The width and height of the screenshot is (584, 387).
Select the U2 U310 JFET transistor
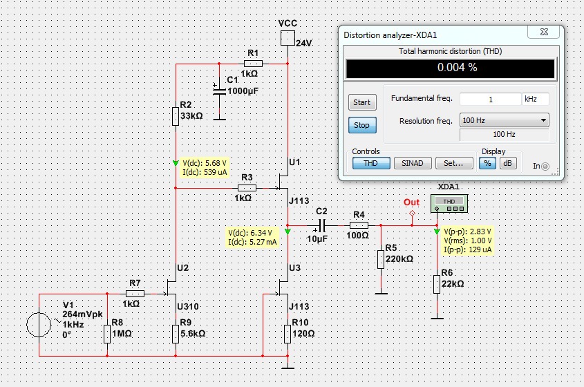coord(171,287)
